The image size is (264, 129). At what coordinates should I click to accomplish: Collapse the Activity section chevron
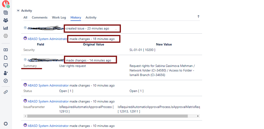[18, 11]
